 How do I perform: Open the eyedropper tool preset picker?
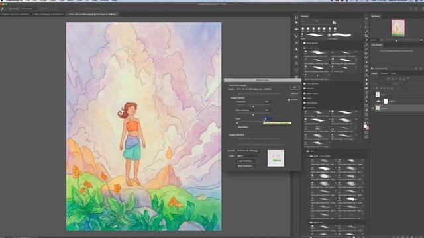click(x=3, y=9)
